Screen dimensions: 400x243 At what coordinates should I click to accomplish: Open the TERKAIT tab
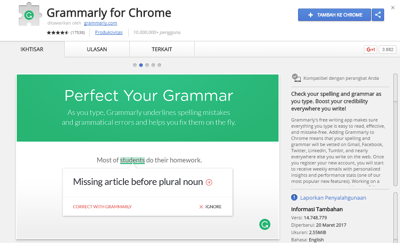[x=162, y=49]
